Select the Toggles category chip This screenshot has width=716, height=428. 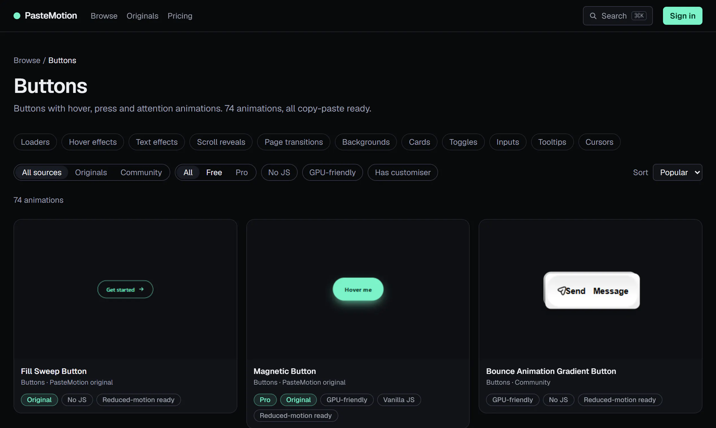[463, 142]
